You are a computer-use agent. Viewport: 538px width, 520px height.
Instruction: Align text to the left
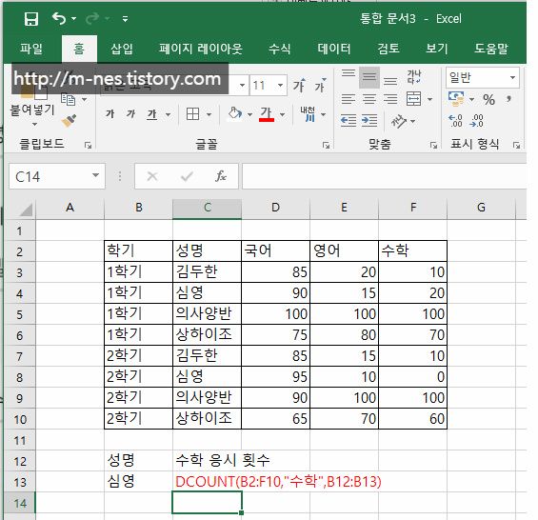point(349,100)
